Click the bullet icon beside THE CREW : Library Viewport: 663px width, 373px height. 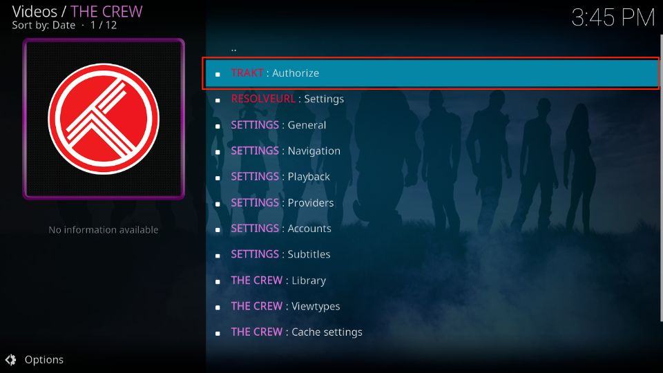tap(218, 282)
